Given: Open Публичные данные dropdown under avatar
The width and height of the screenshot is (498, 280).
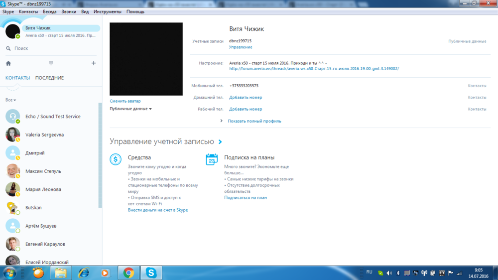Looking at the screenshot, I should tap(130, 109).
